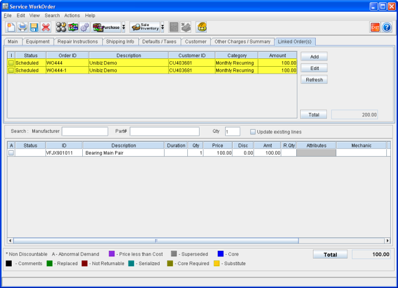Click the greyed-out boxes with arrow icon
This screenshot has width=398, height=288.
click(x=186, y=27)
